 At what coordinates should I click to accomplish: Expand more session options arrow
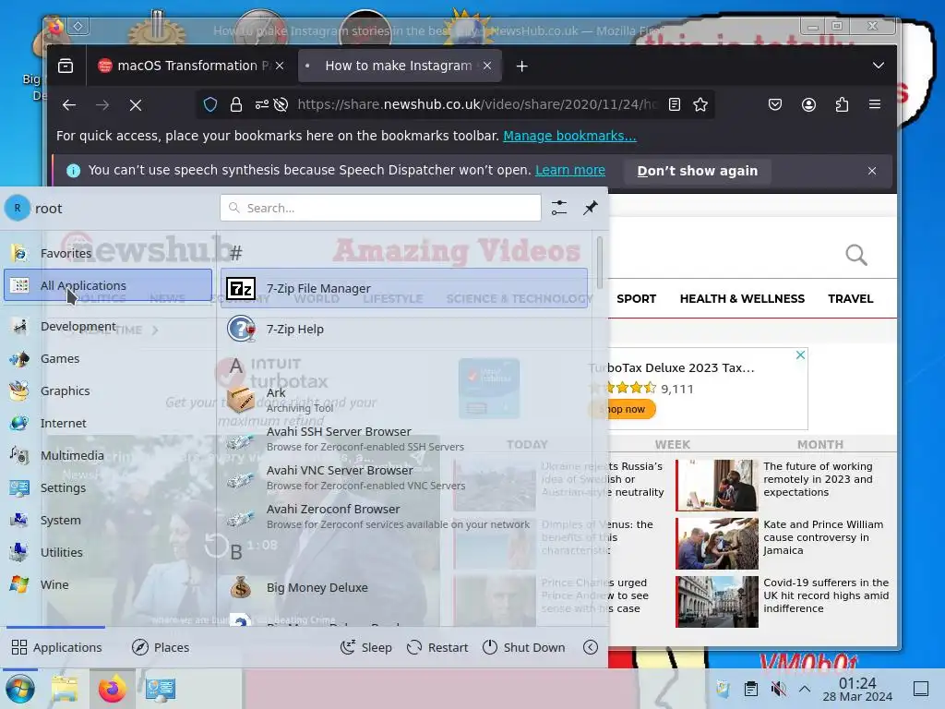pos(591,647)
